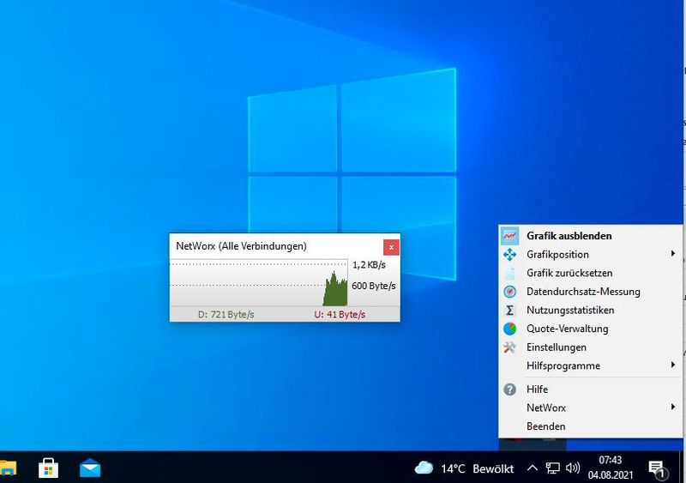Choose Beenden to quit NetWorx
Screen dimensions: 686x483
[590, 426]
